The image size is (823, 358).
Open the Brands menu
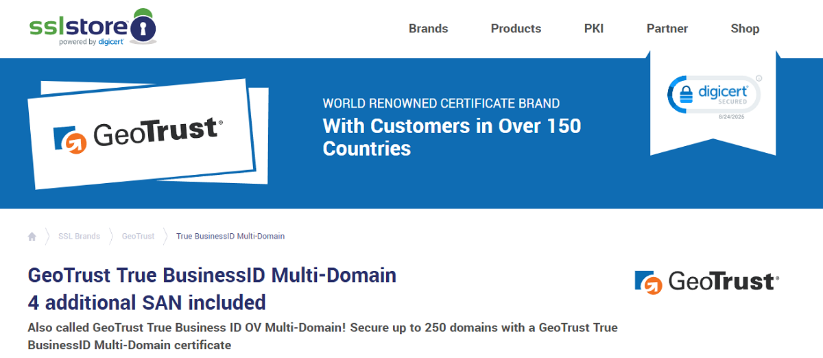point(428,29)
